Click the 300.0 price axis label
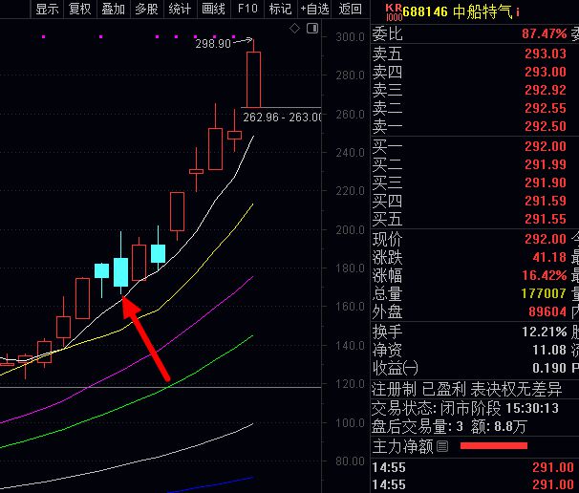 tap(350, 37)
